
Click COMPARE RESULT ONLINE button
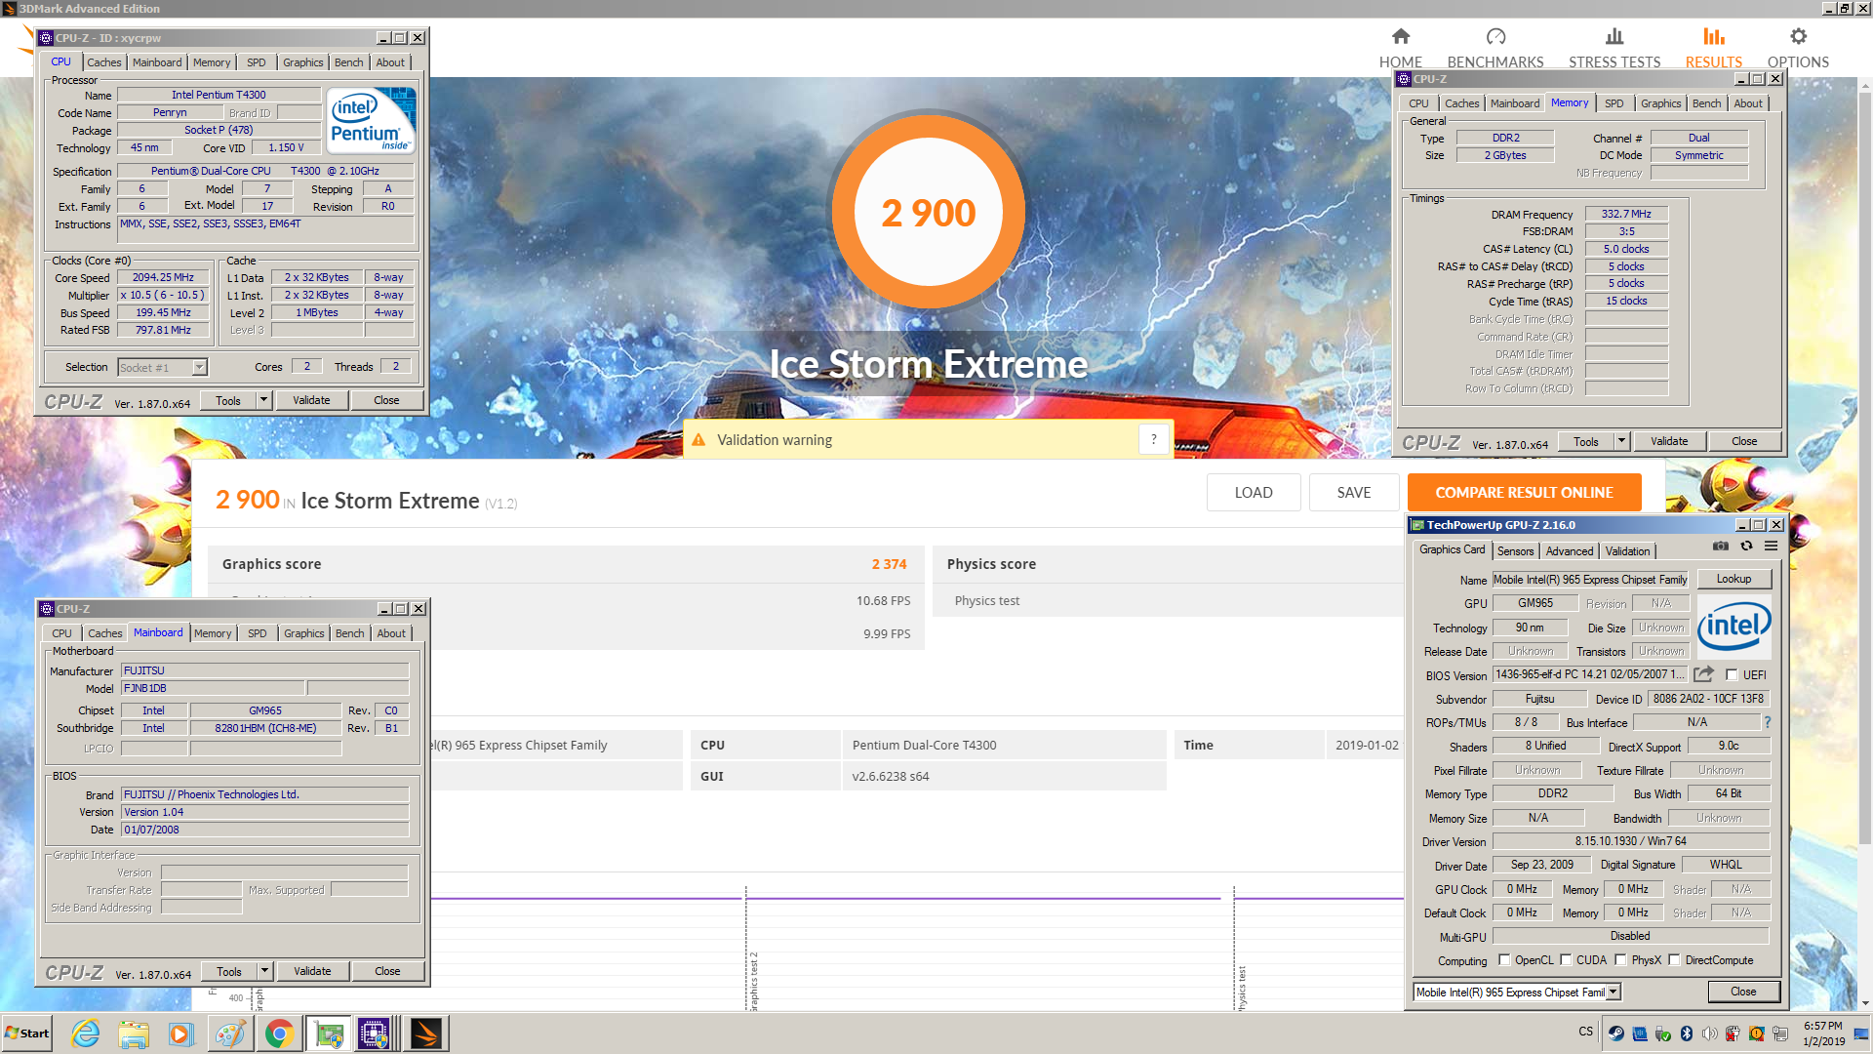coord(1524,493)
